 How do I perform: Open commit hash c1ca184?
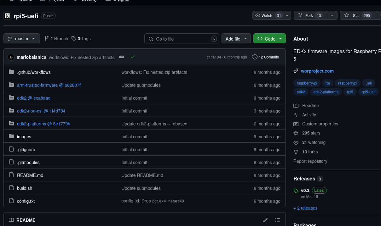(214, 57)
